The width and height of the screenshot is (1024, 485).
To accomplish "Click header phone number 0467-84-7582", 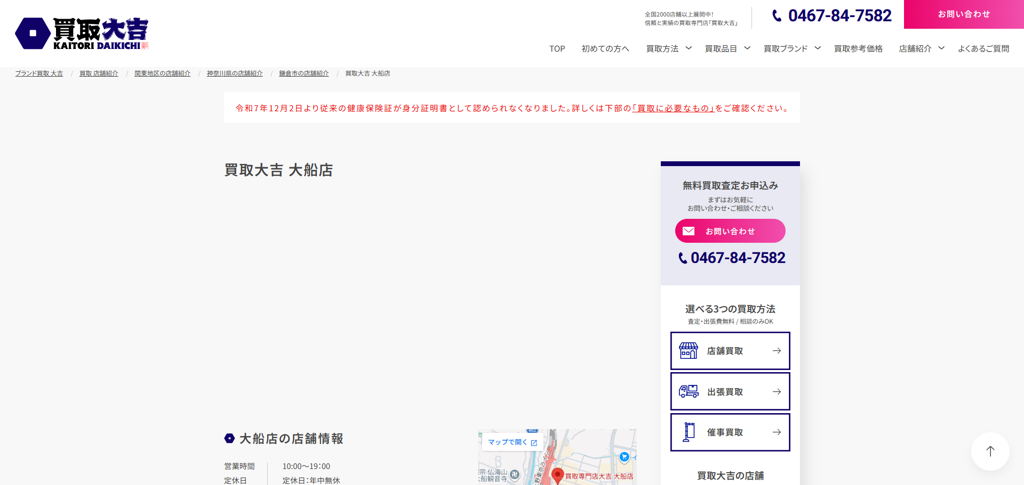I will 840,15.
